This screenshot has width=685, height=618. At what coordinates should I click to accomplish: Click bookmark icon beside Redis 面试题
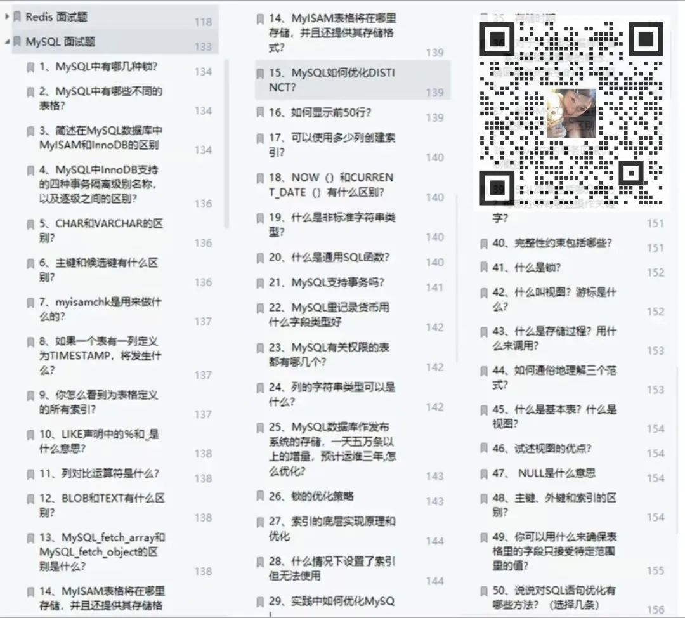click(x=18, y=16)
